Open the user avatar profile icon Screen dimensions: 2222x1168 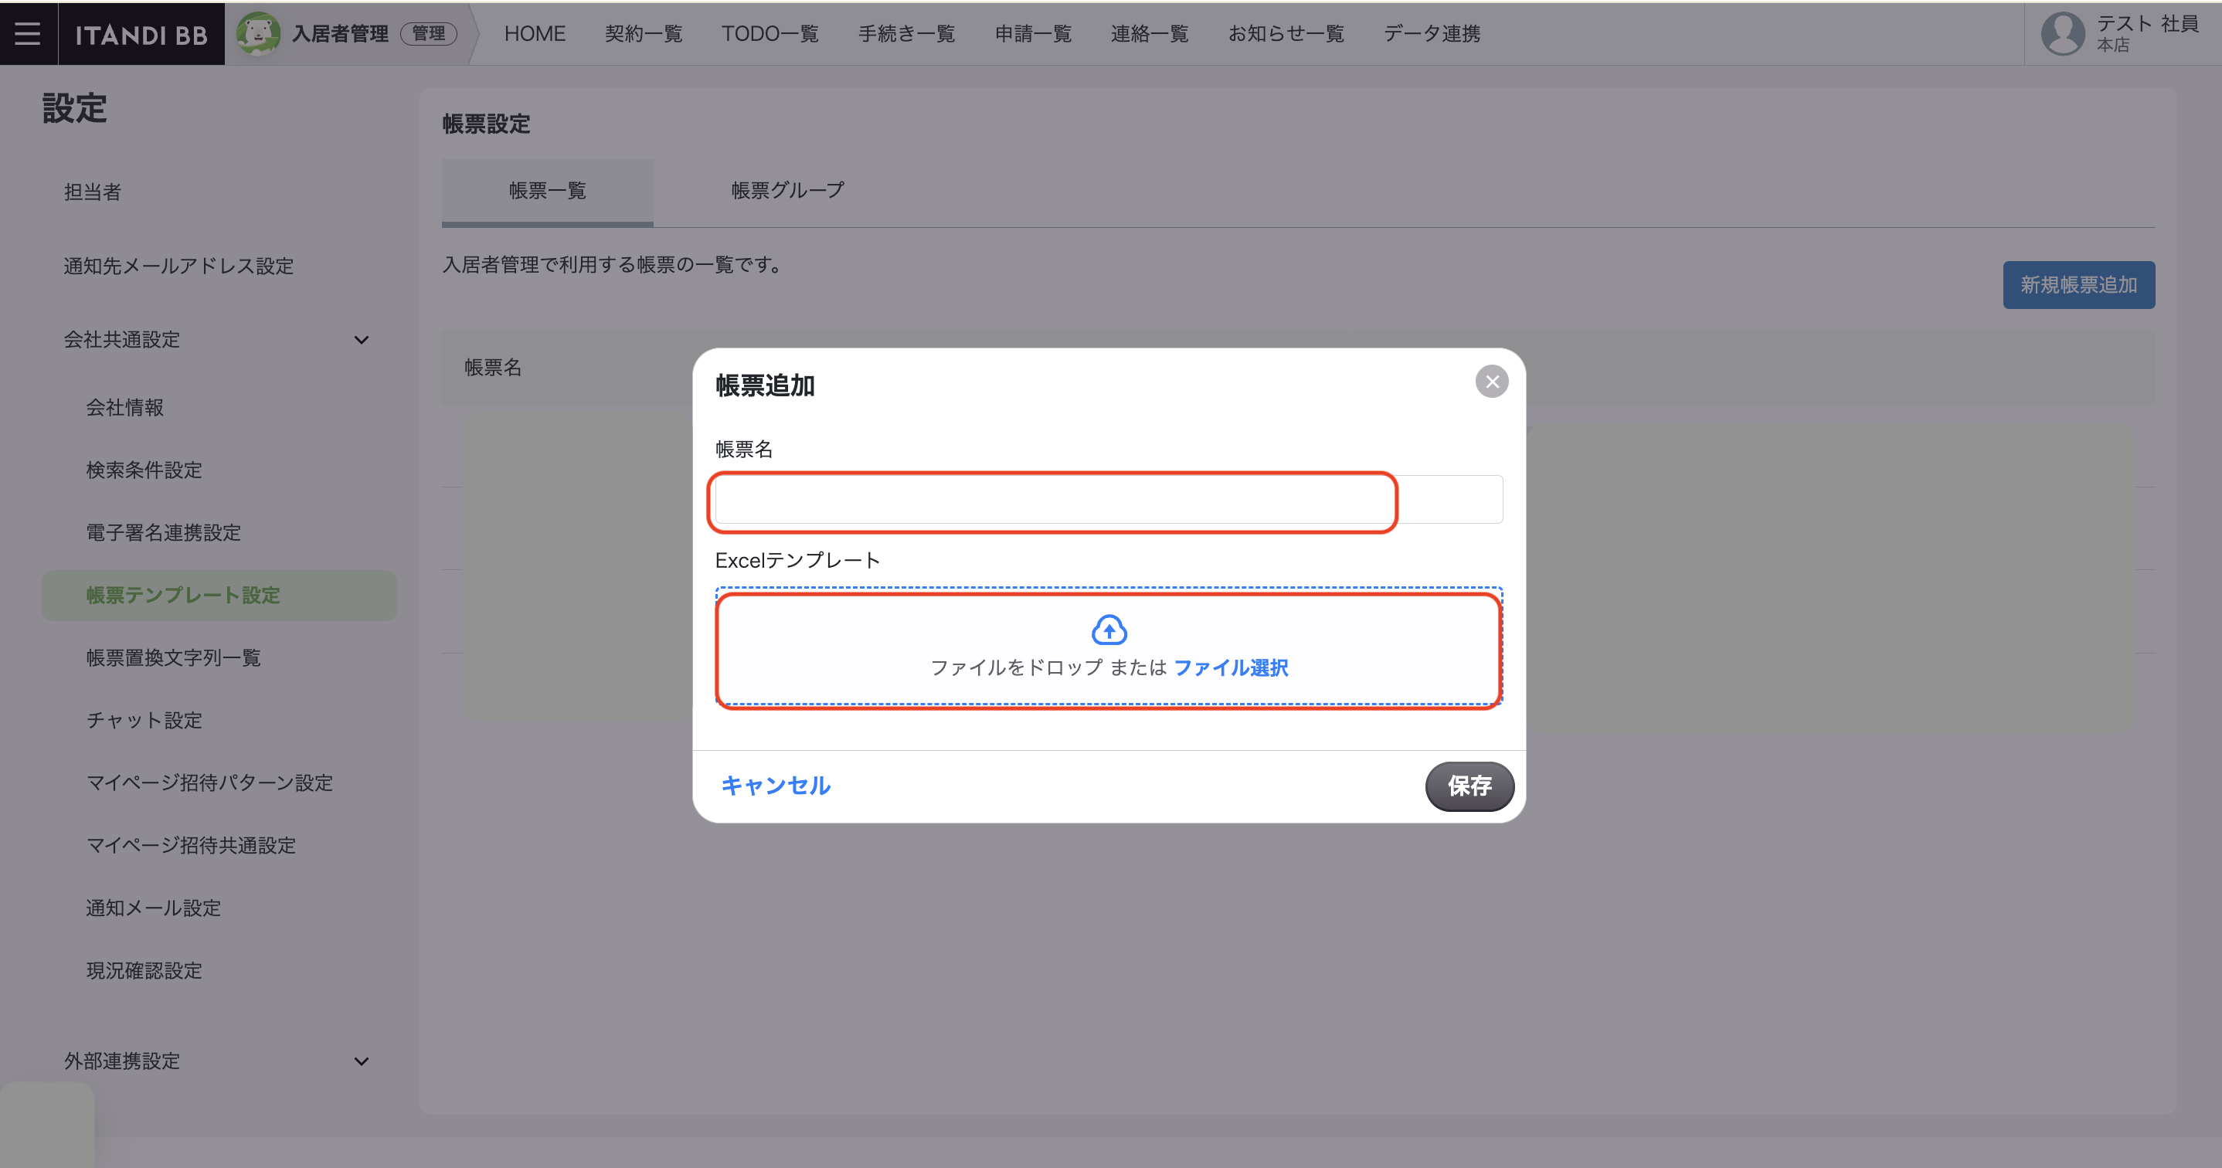[x=2062, y=34]
